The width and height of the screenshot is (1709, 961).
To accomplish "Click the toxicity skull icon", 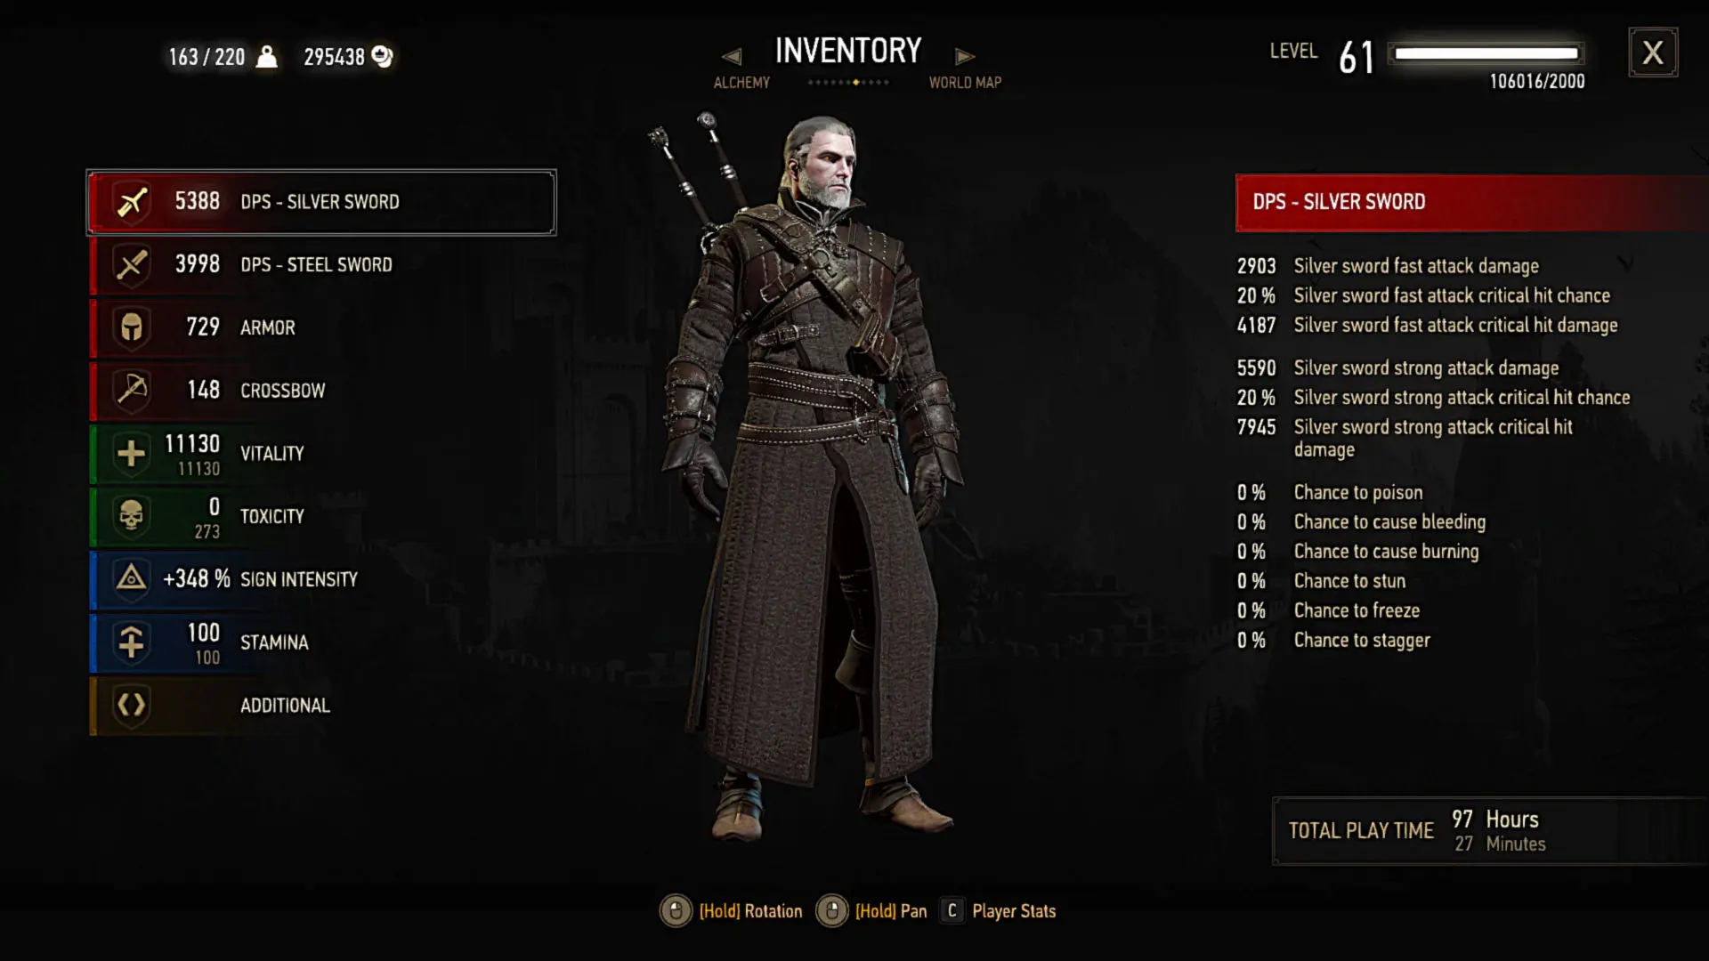I will [132, 516].
